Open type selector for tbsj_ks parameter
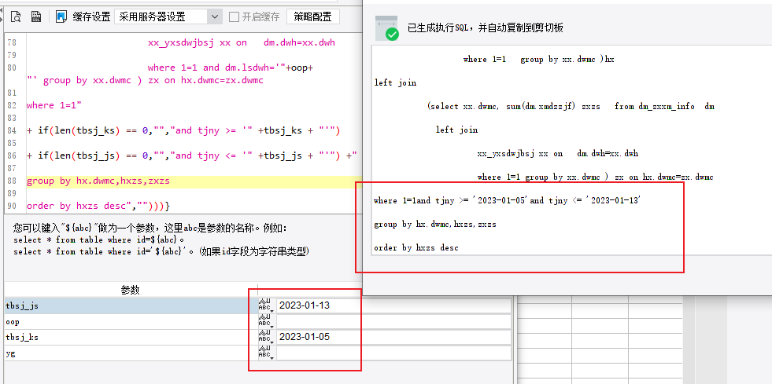Screen dimensions: 772x384 [265, 338]
